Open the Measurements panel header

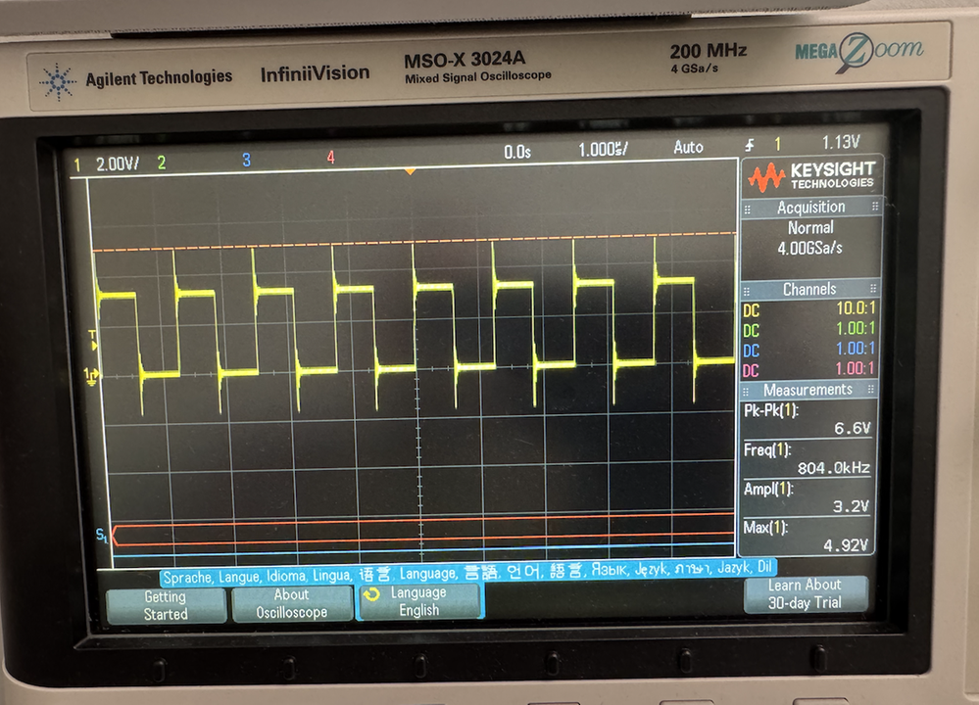click(808, 390)
